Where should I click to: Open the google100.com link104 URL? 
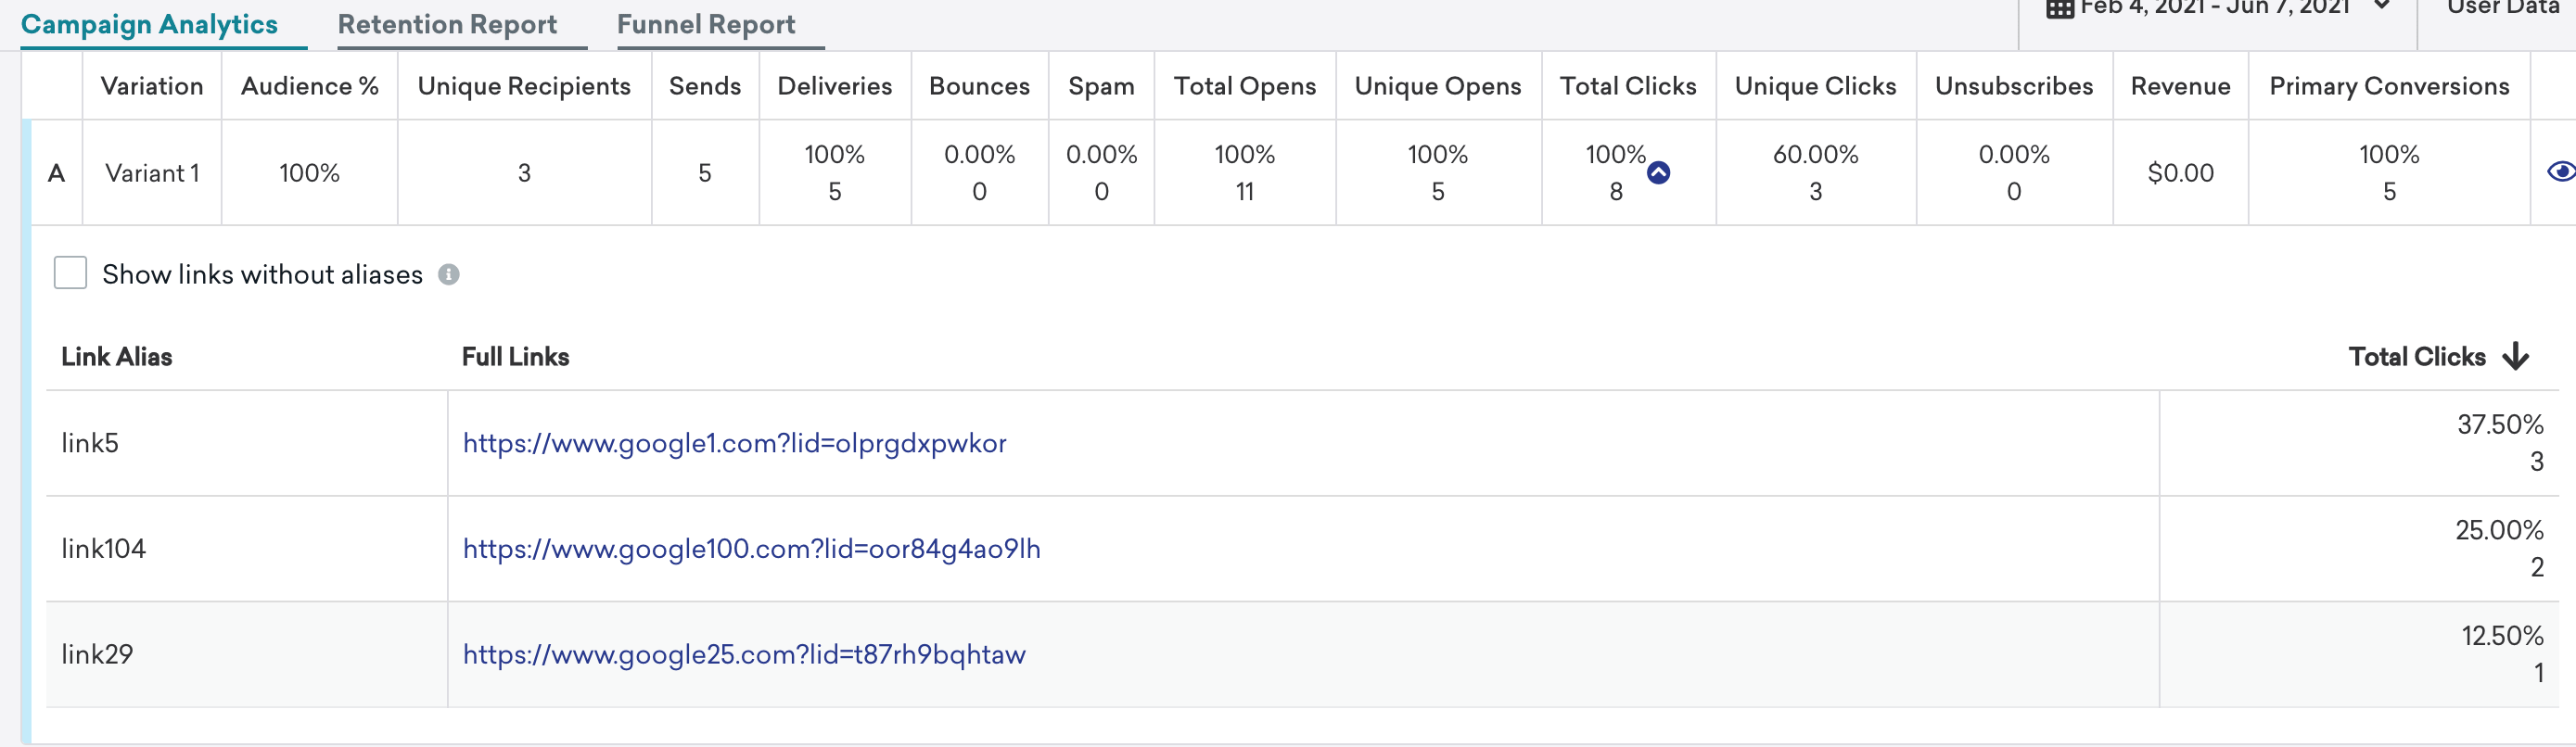(x=751, y=549)
